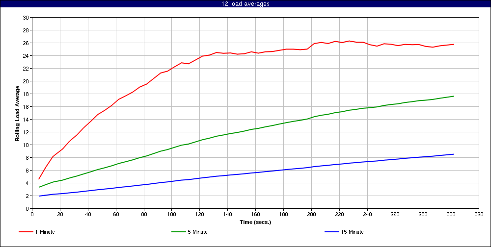Click the 'Rolling Load Average' axis title
491x247 pixels.
[18, 114]
